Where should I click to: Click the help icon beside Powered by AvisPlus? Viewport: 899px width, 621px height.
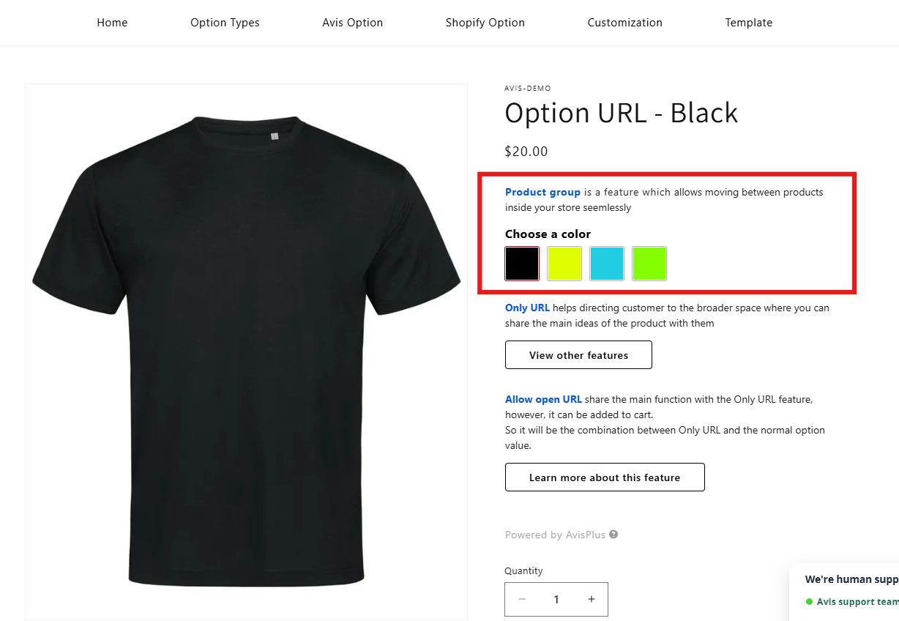point(613,535)
